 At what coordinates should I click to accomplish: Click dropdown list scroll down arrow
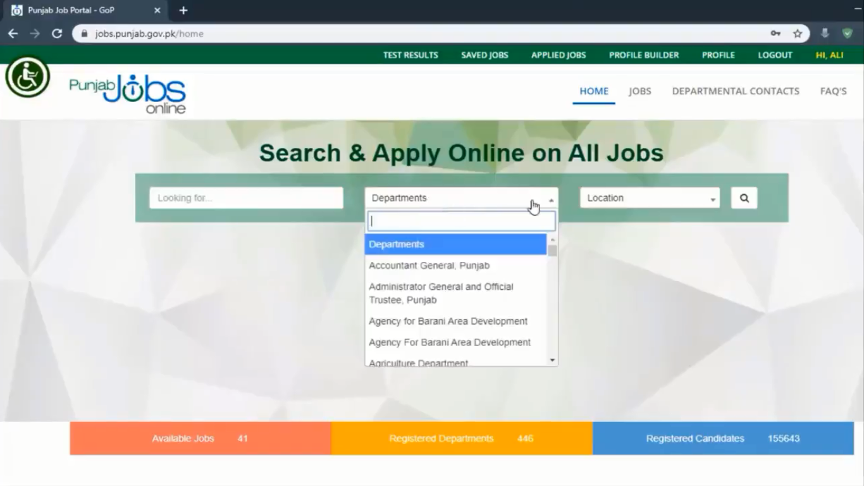553,360
